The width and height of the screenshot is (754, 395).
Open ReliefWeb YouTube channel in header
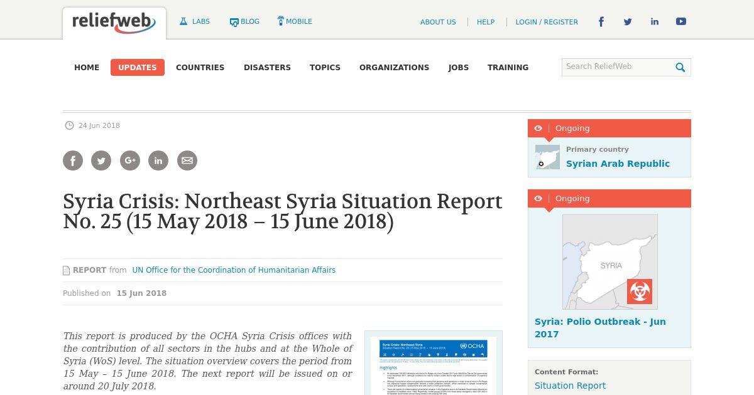tap(680, 21)
